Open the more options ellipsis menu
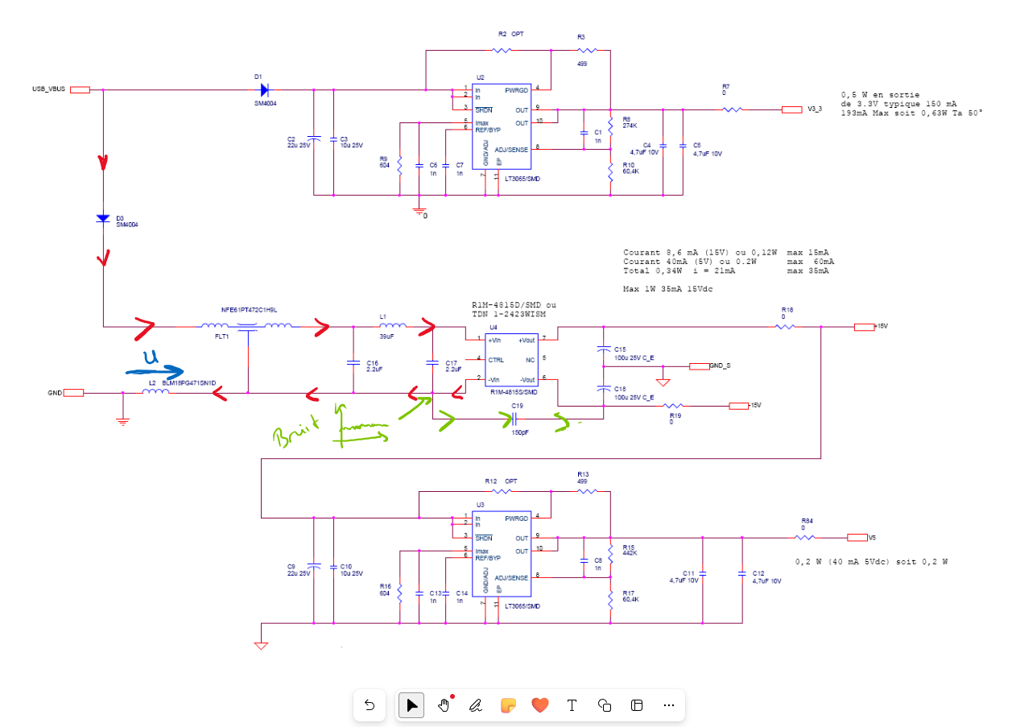 (x=668, y=705)
